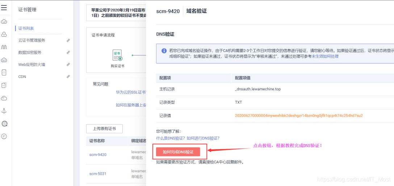Click the TXT record type value
394x186 pixels.
pos(238,103)
